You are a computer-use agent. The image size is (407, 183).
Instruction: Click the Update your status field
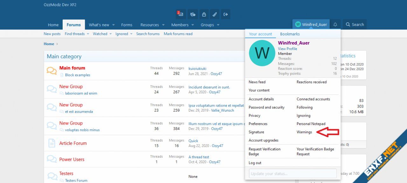click(x=293, y=173)
